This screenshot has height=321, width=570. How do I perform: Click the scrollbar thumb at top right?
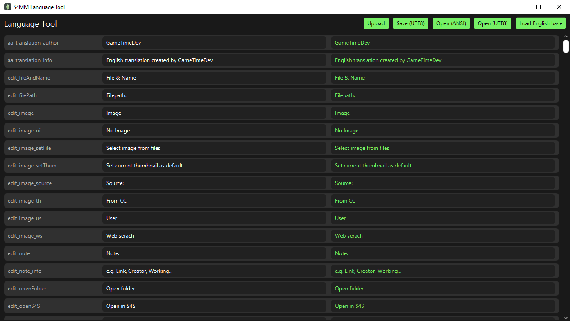565,46
